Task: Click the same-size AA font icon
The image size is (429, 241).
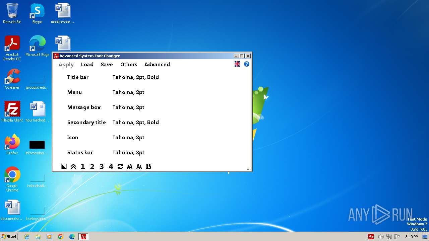Action: (x=130, y=166)
